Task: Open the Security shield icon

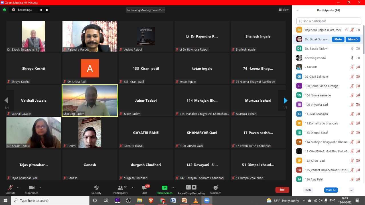Action: click(96, 188)
